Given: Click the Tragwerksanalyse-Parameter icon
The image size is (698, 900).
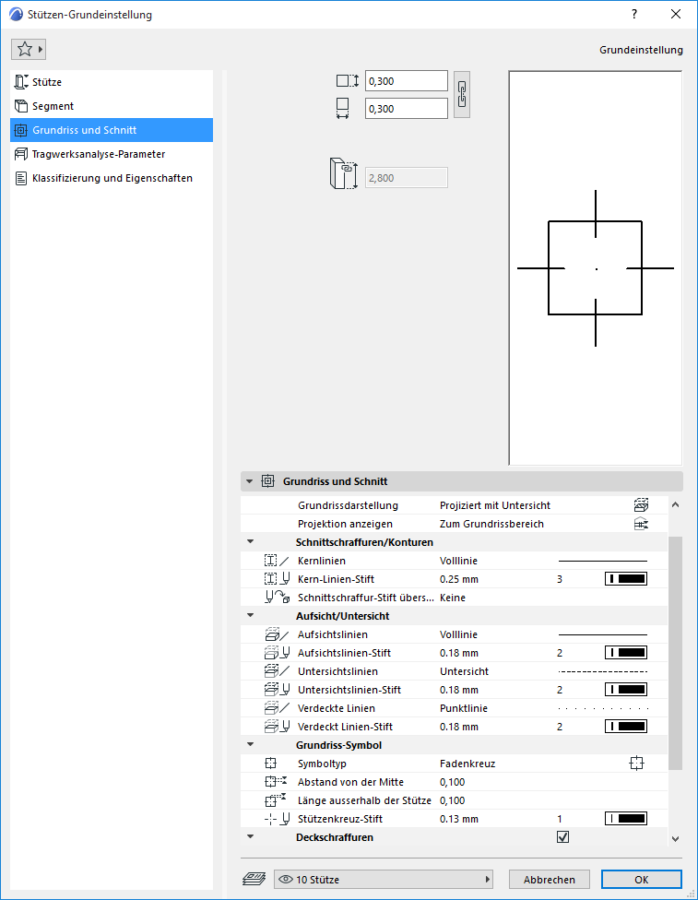Looking at the screenshot, I should [21, 154].
